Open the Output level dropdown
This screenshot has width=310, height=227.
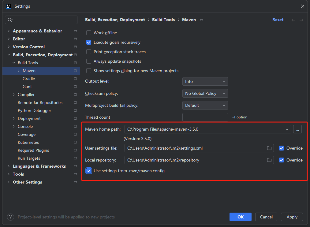(x=205, y=81)
